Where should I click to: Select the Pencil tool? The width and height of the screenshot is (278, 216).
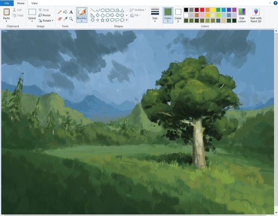(59, 12)
